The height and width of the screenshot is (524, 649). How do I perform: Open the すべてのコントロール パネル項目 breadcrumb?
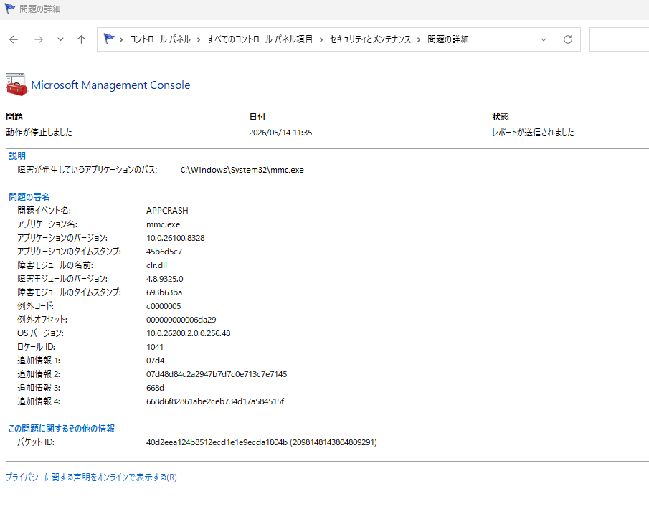(x=260, y=39)
